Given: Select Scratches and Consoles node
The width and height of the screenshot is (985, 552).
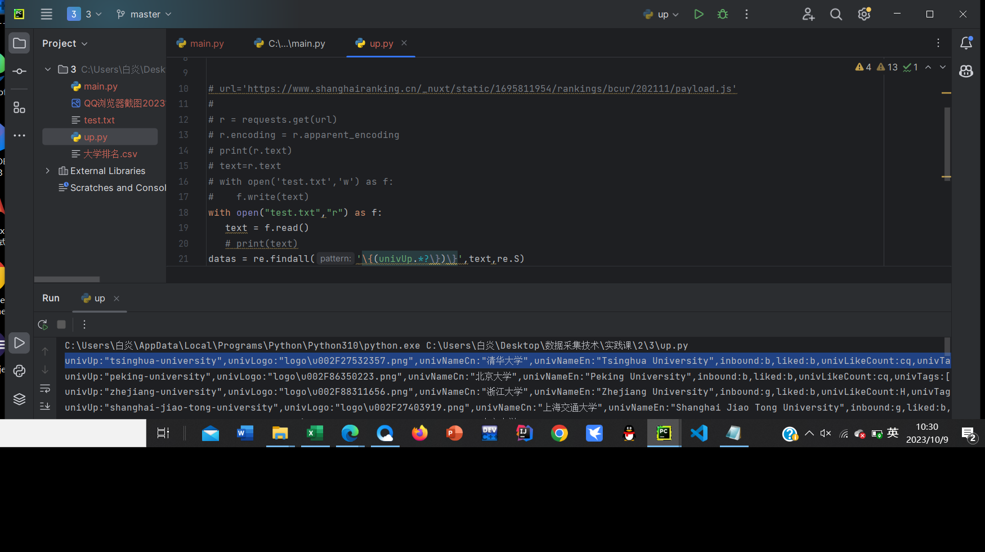Looking at the screenshot, I should (x=113, y=188).
